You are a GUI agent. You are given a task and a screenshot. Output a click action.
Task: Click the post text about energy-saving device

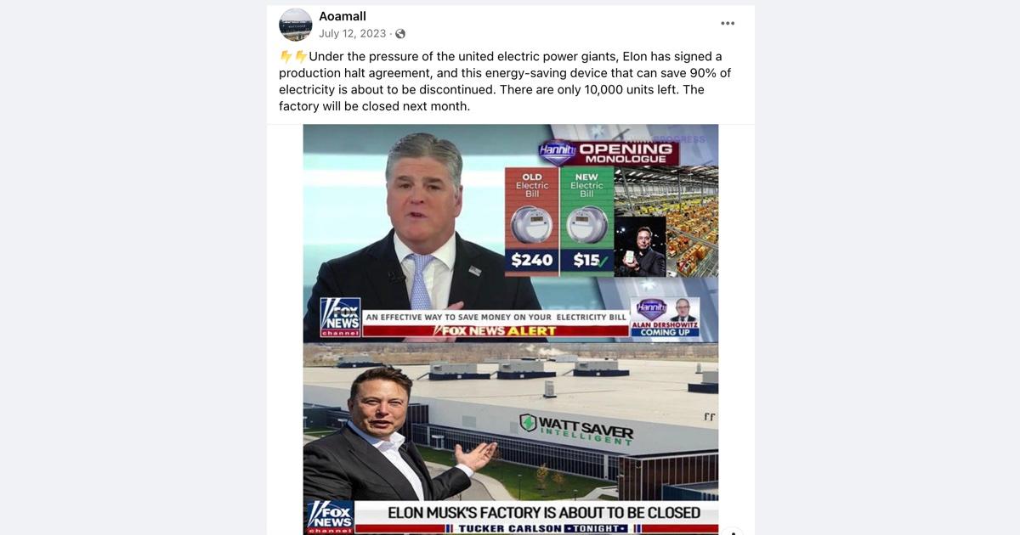click(505, 82)
